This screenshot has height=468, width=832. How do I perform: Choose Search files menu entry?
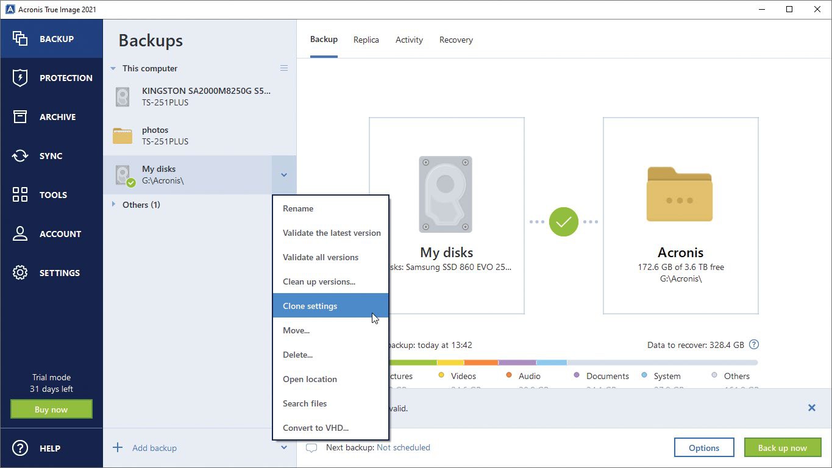pos(330,403)
